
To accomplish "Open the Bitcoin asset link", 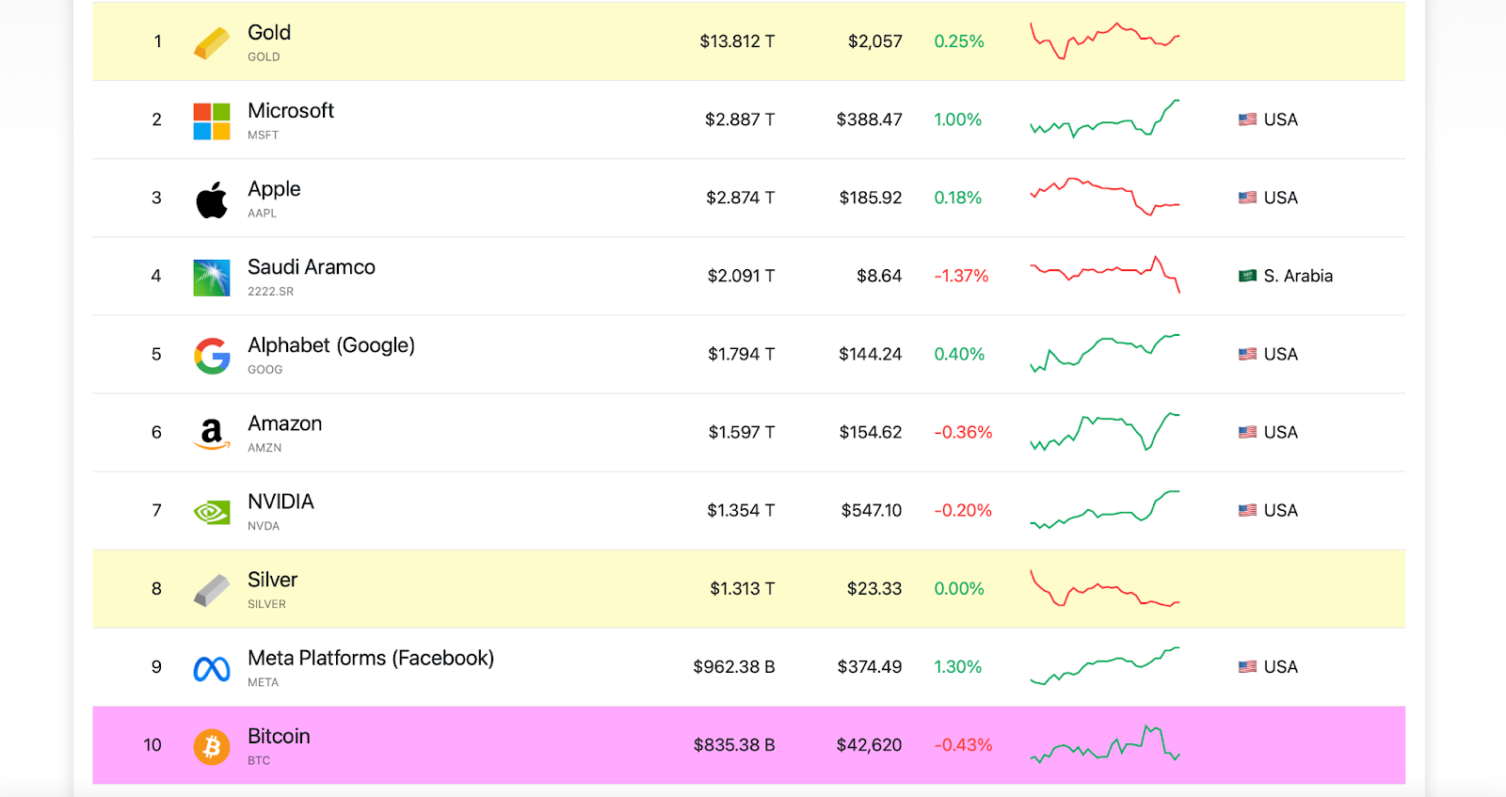I will coord(279,736).
